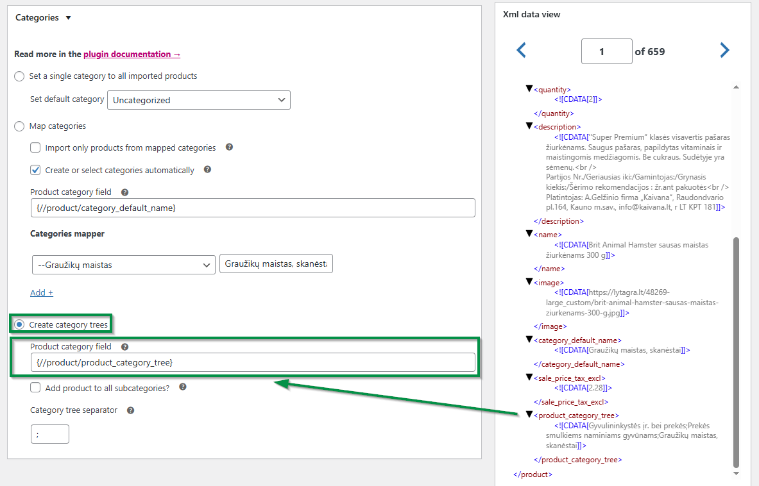Click help icon beside Create or select categories automatically
The width and height of the screenshot is (759, 486).
click(207, 170)
